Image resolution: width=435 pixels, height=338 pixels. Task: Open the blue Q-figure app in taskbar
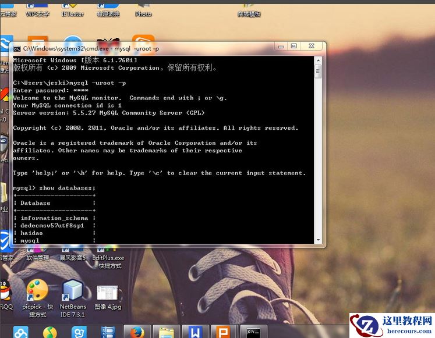pyautogui.click(x=79, y=332)
